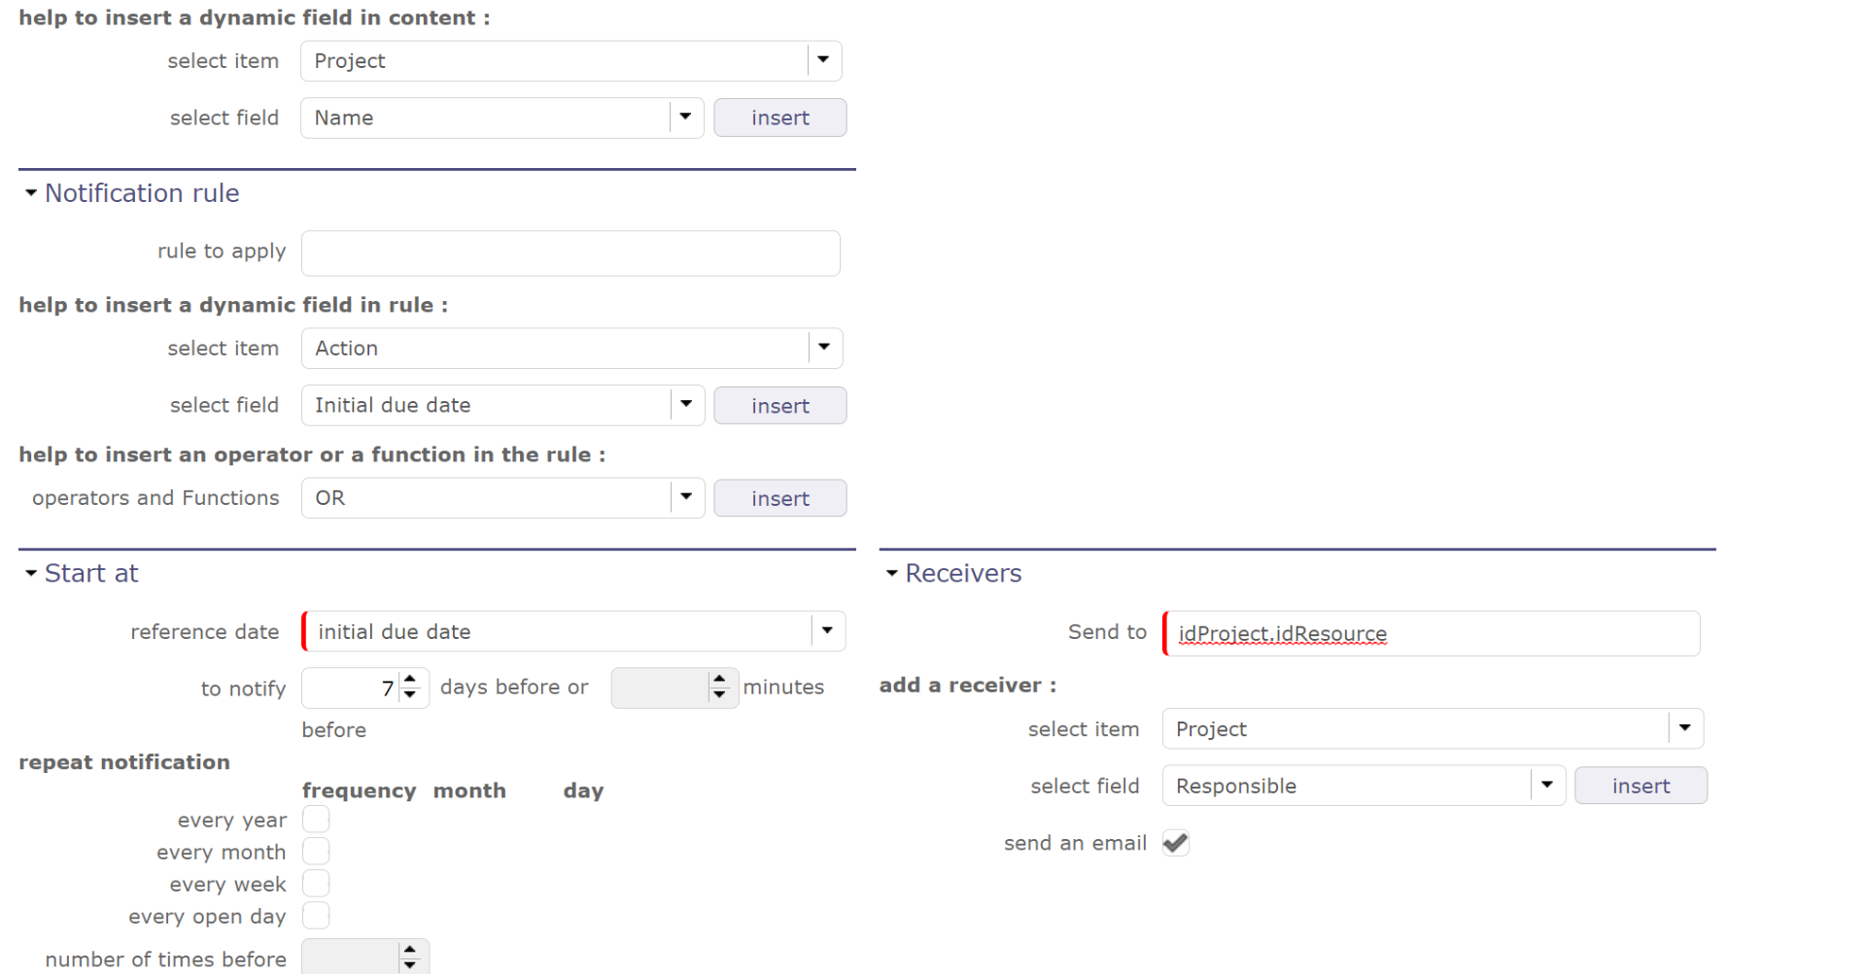Uncheck the send an email checkbox
The height and width of the screenshot is (974, 1866).
pyautogui.click(x=1176, y=843)
